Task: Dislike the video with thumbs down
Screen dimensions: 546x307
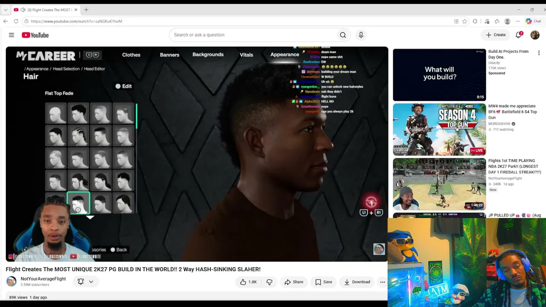Action: [269, 282]
